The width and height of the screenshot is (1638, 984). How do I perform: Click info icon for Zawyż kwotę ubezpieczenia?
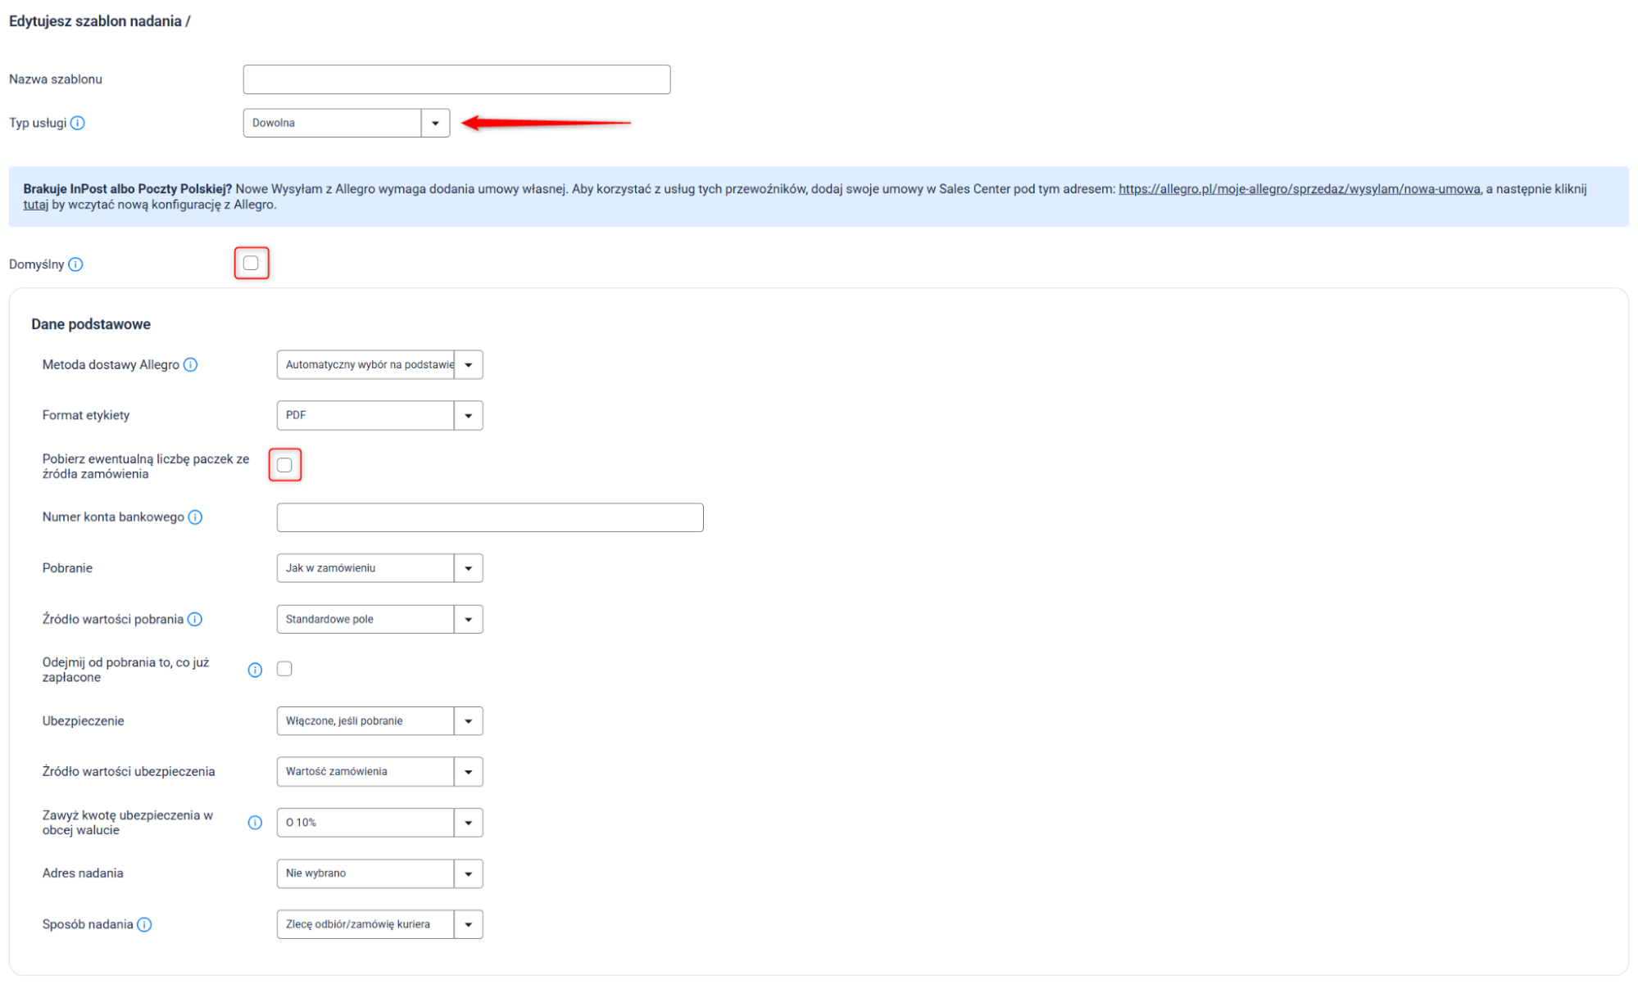[x=255, y=823]
